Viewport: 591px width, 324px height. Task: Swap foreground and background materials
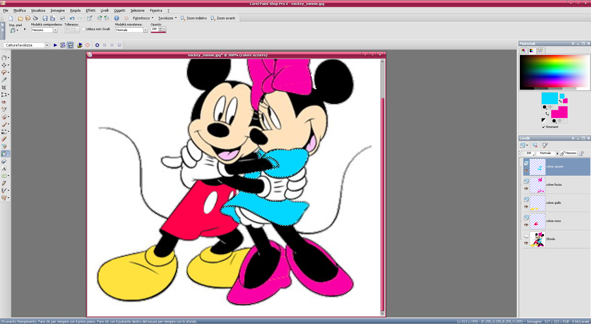(547, 114)
